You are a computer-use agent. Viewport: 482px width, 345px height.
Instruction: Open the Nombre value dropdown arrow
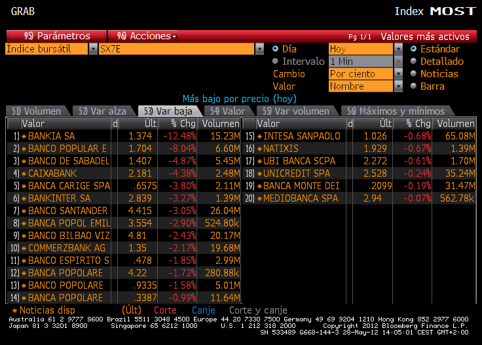pos(398,86)
